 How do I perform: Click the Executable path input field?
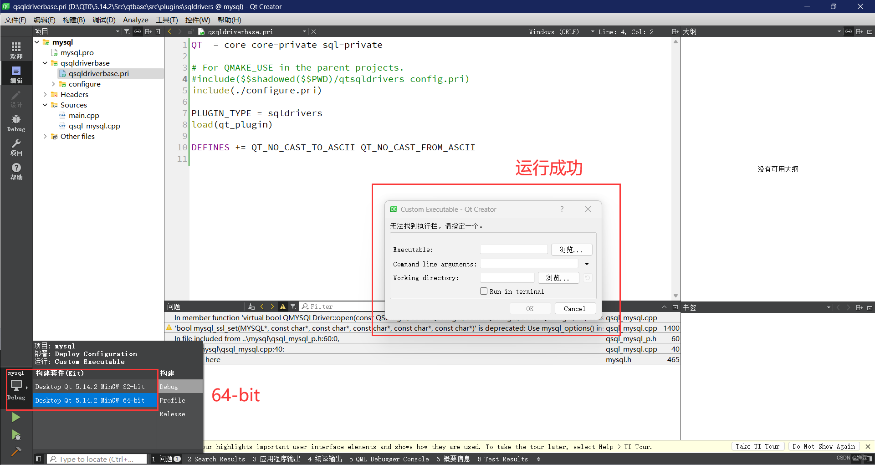514,250
